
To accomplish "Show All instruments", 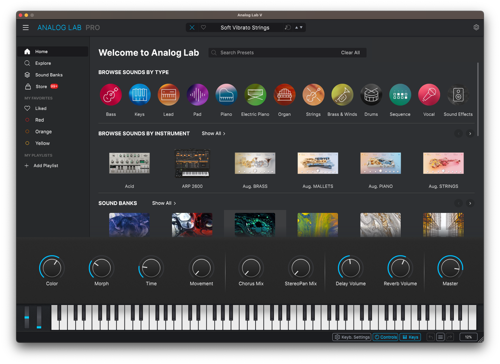I will pyautogui.click(x=213, y=134).
